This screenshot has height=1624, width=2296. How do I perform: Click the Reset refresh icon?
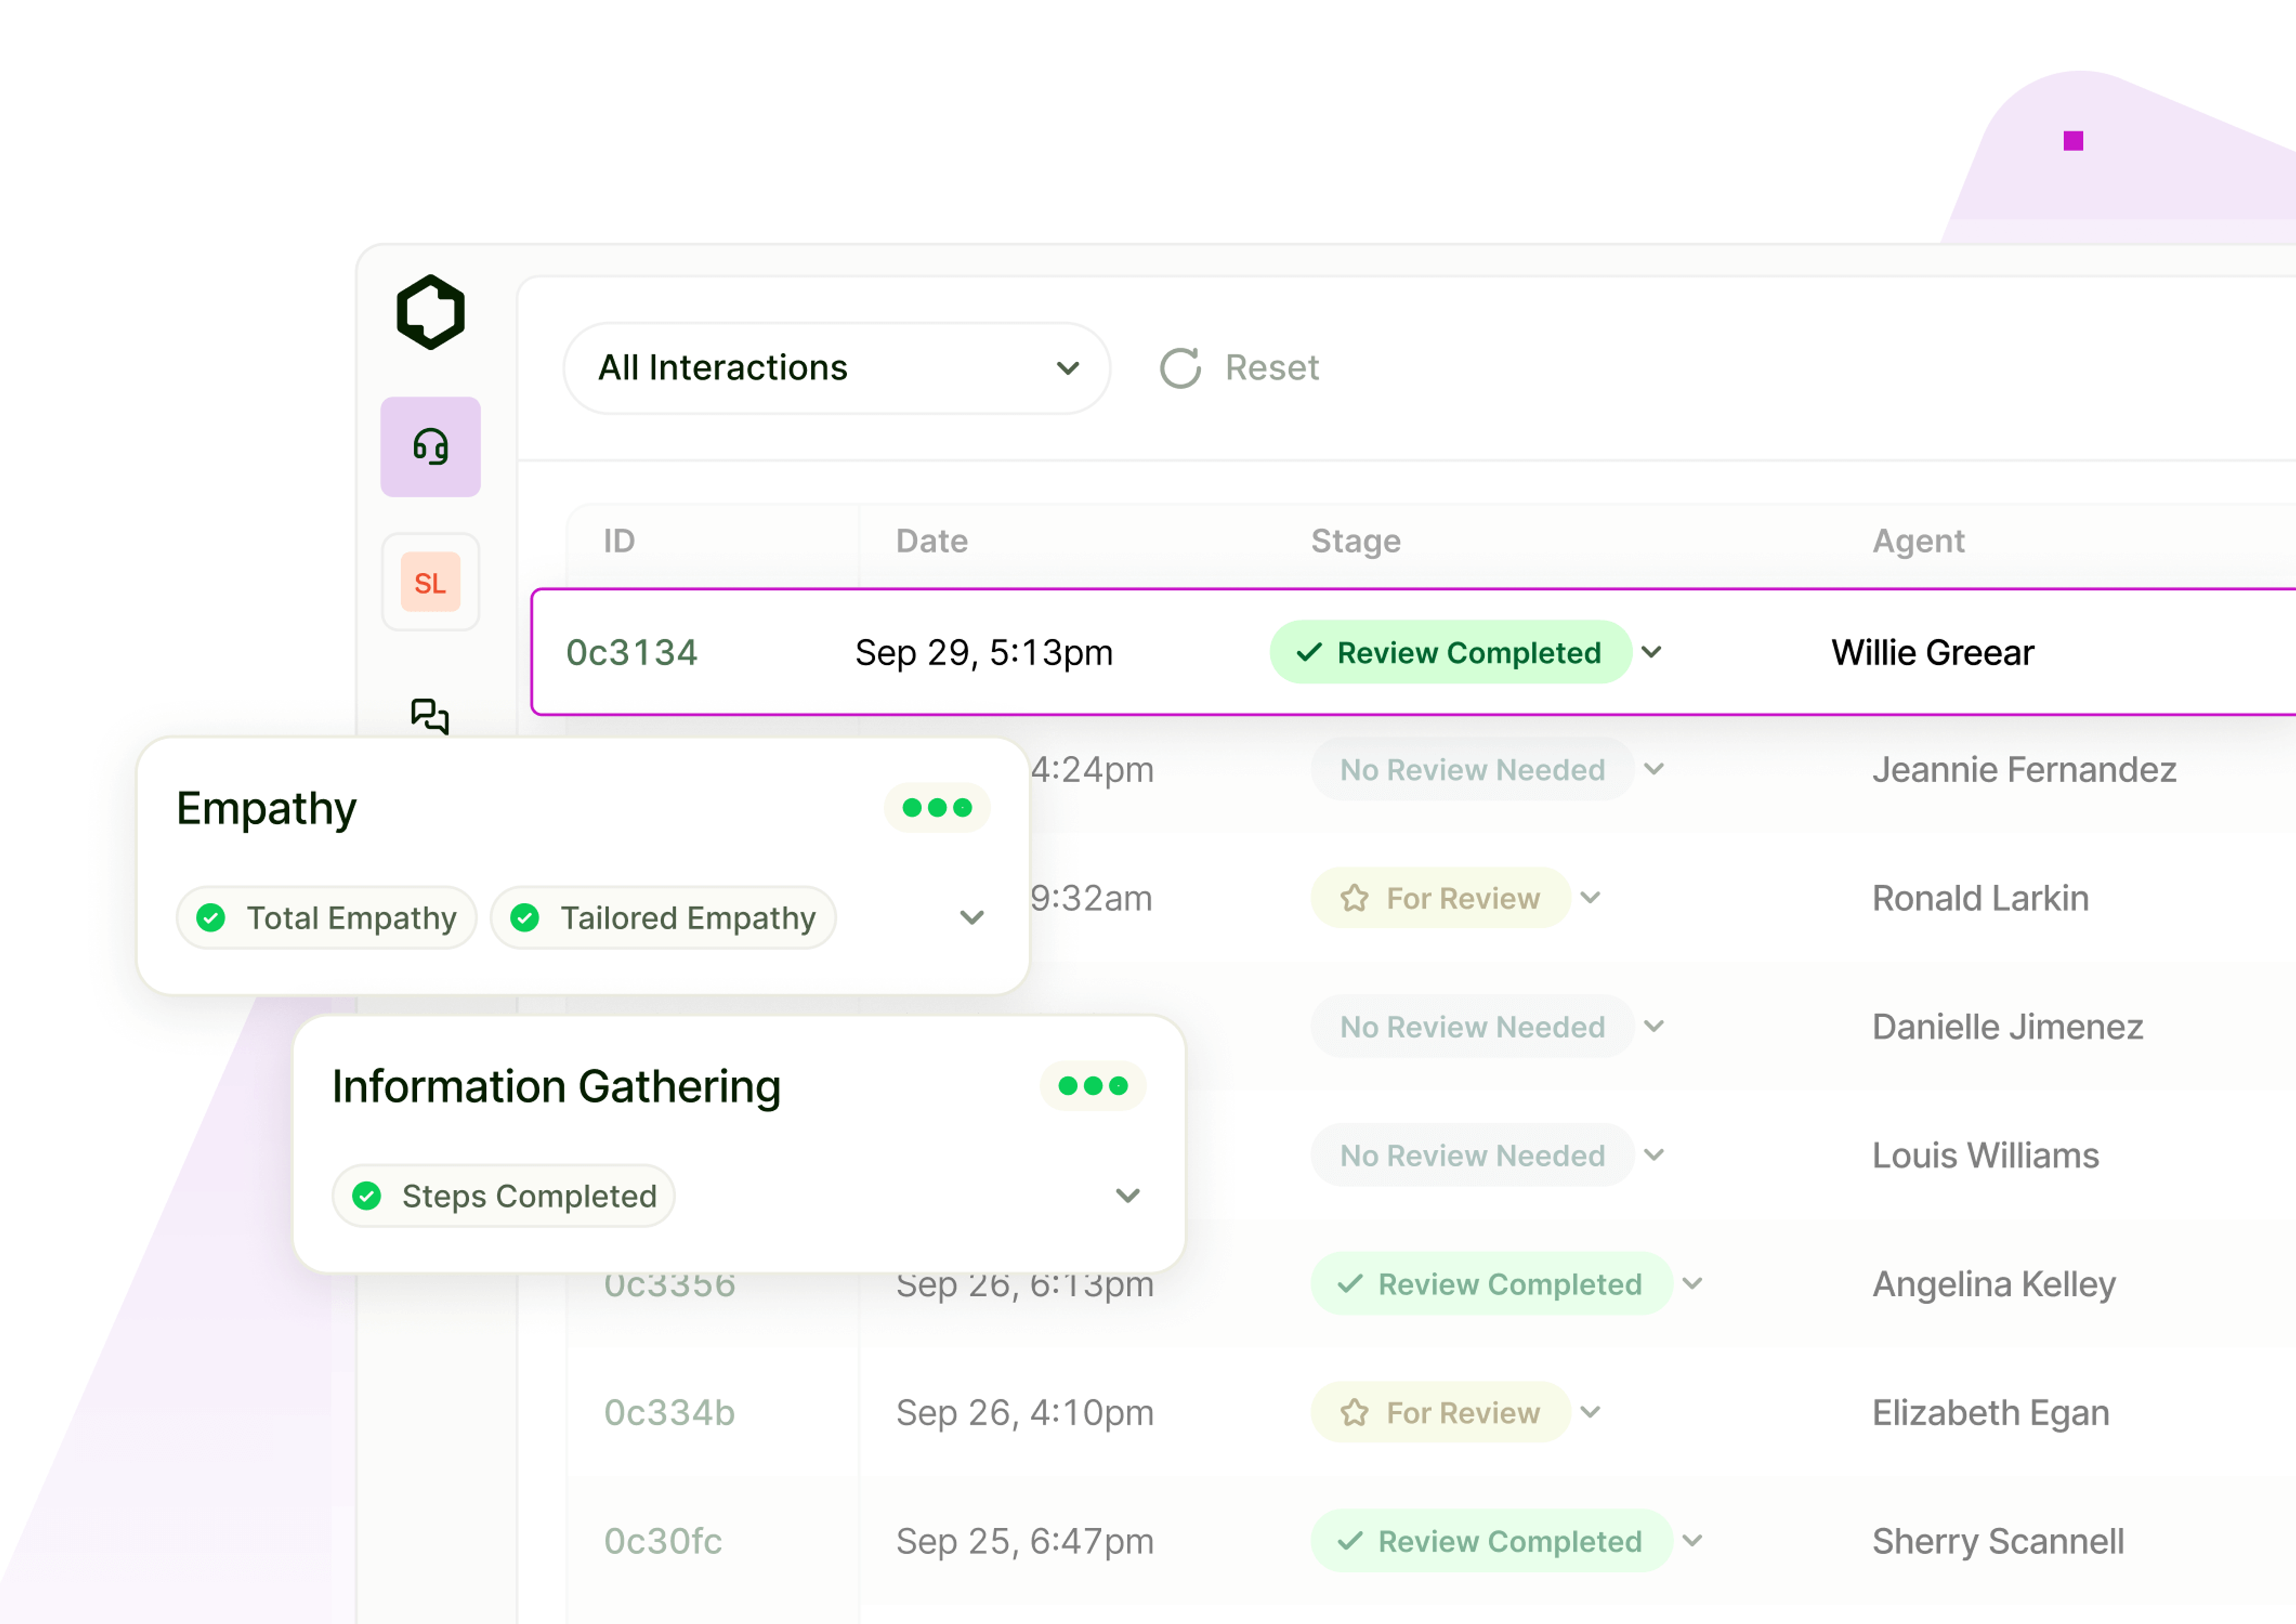(x=1180, y=368)
